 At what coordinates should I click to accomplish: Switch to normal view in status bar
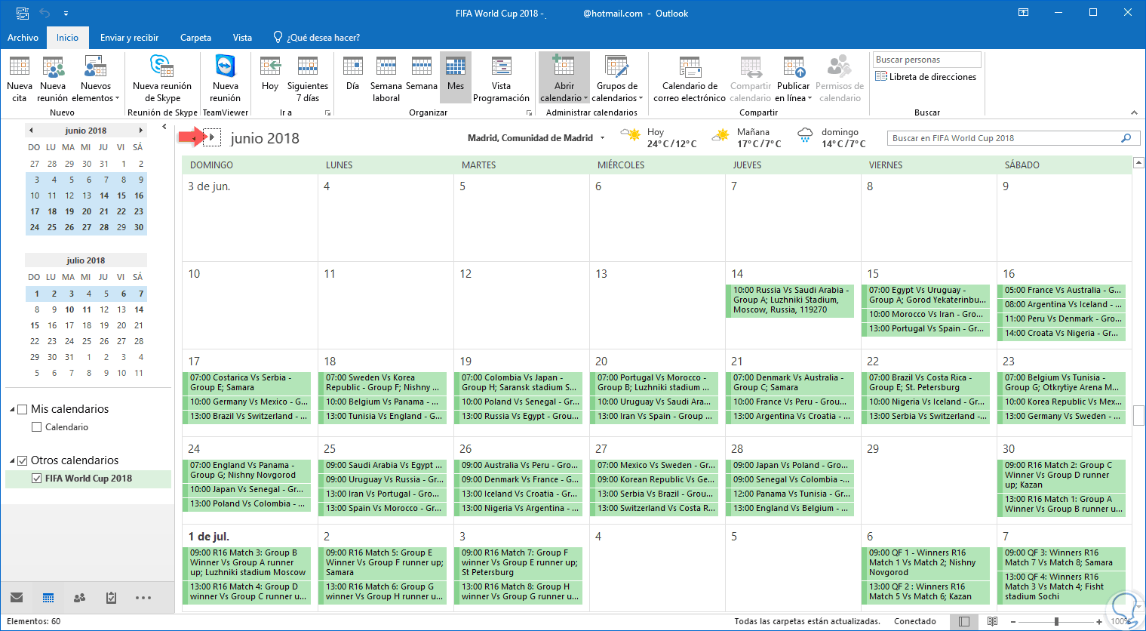click(x=964, y=621)
